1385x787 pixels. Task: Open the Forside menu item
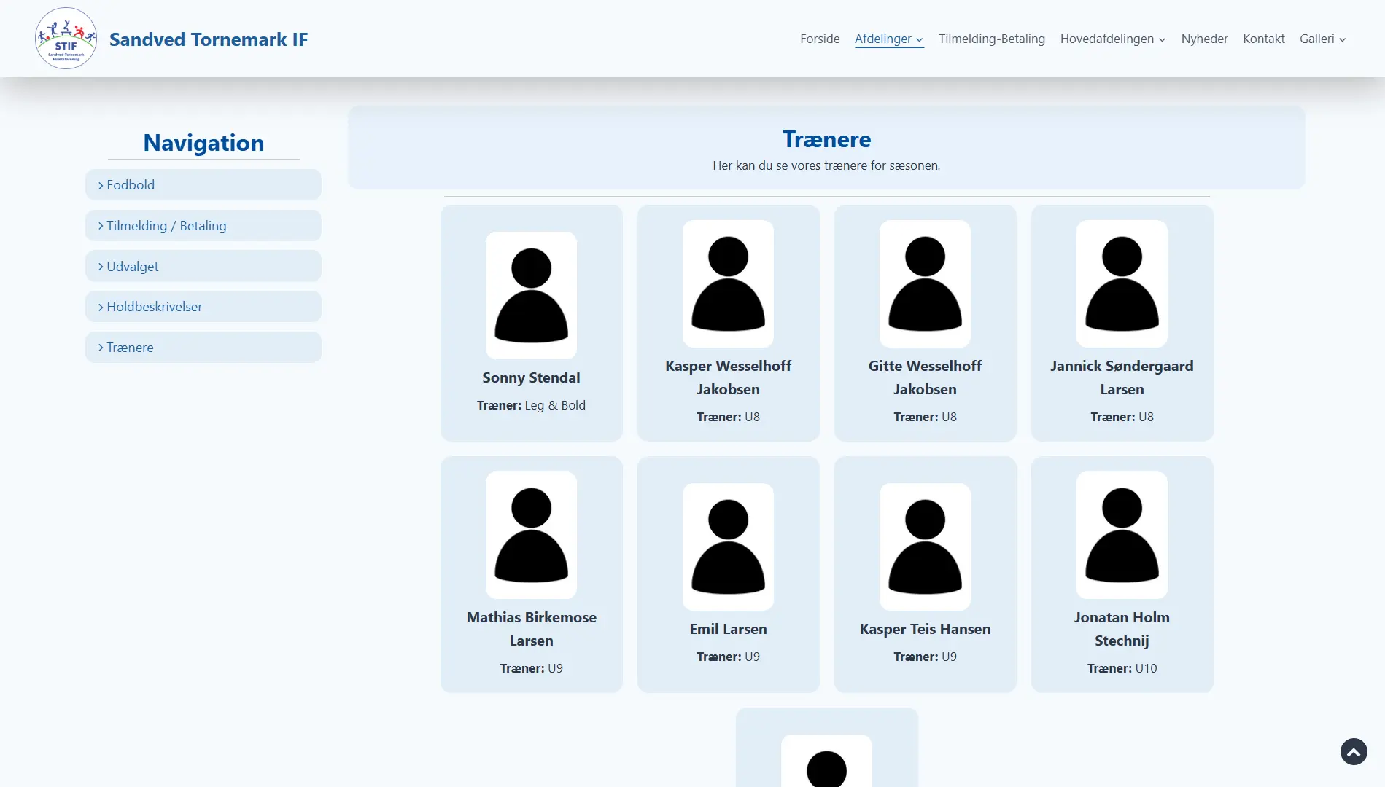tap(820, 39)
